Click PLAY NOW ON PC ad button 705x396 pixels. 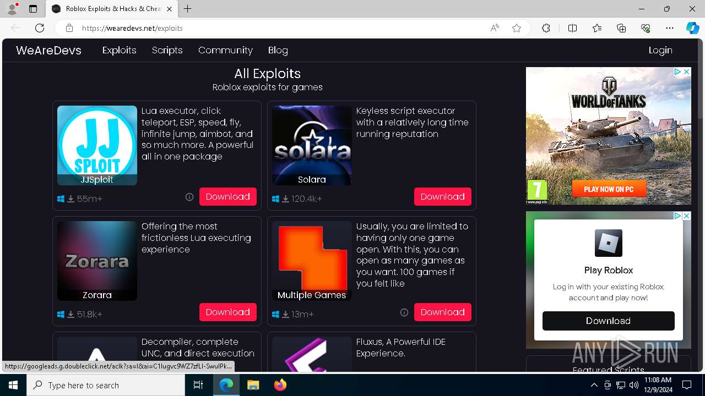point(609,189)
